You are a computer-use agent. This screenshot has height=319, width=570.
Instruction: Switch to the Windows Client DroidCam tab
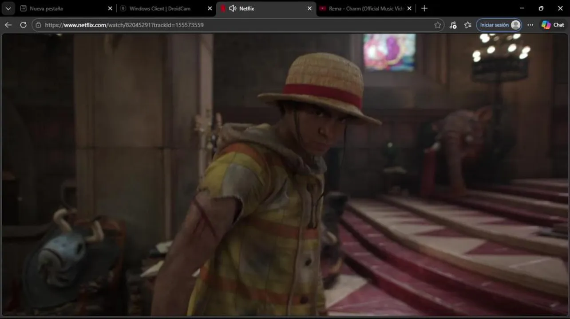(x=166, y=8)
